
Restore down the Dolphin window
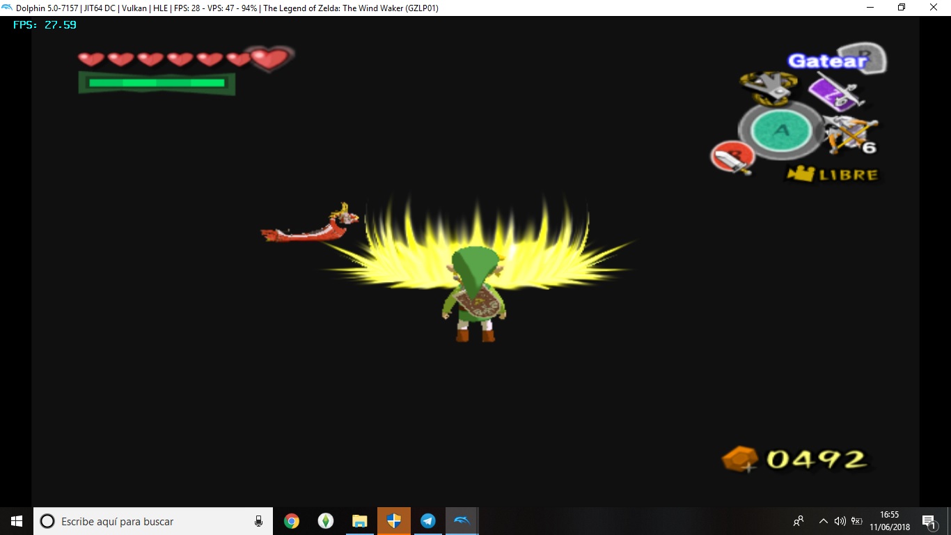tap(902, 8)
